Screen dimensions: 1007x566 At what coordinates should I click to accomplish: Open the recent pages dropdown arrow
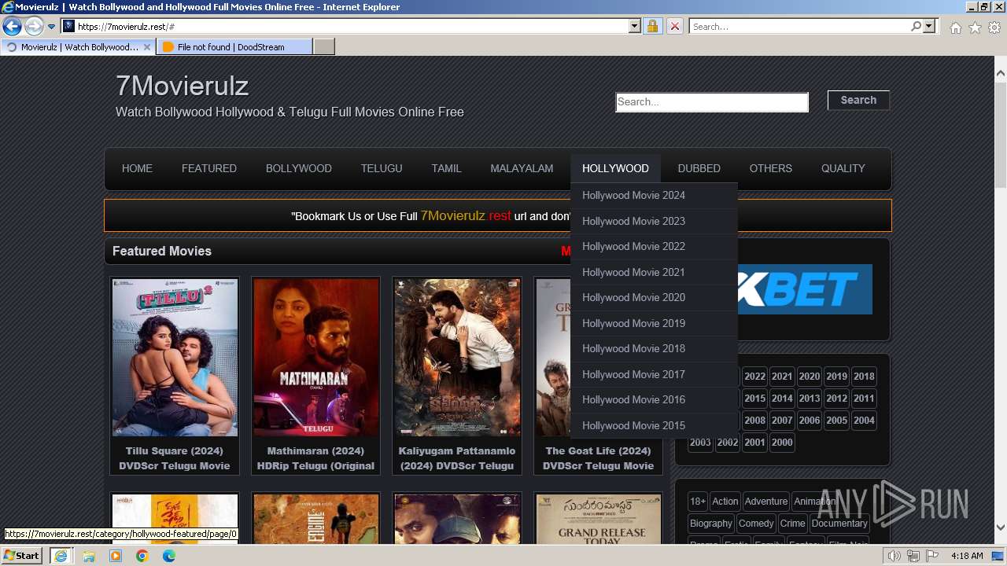52,27
